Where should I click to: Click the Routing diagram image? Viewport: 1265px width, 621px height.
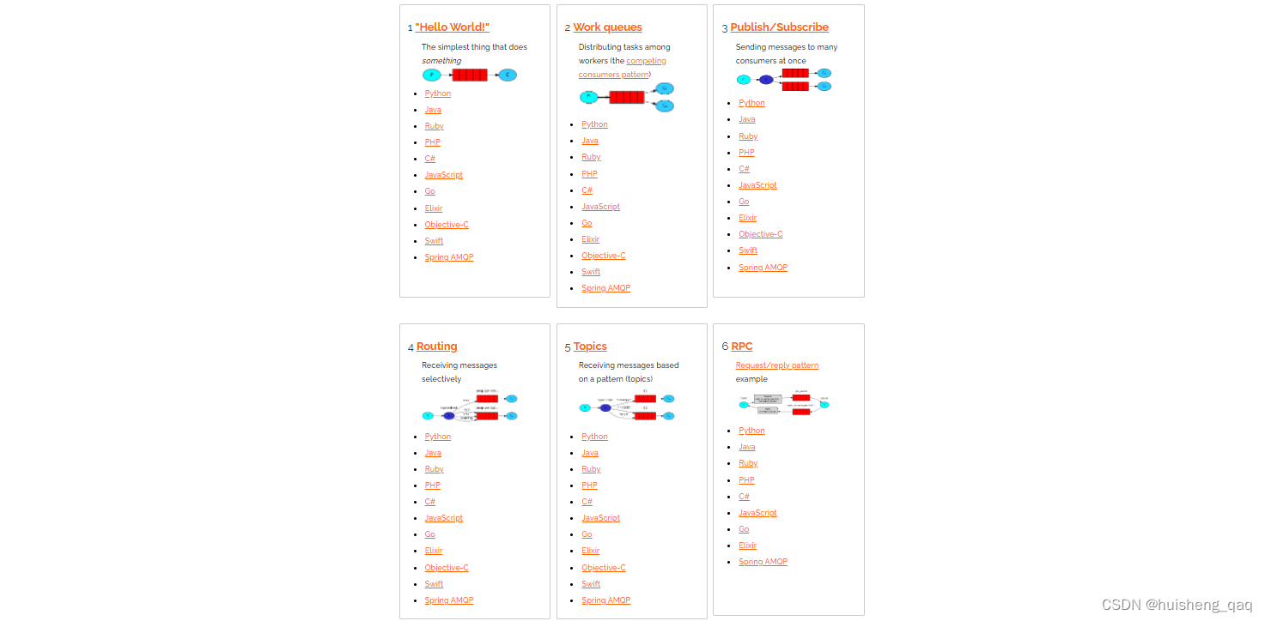(470, 407)
